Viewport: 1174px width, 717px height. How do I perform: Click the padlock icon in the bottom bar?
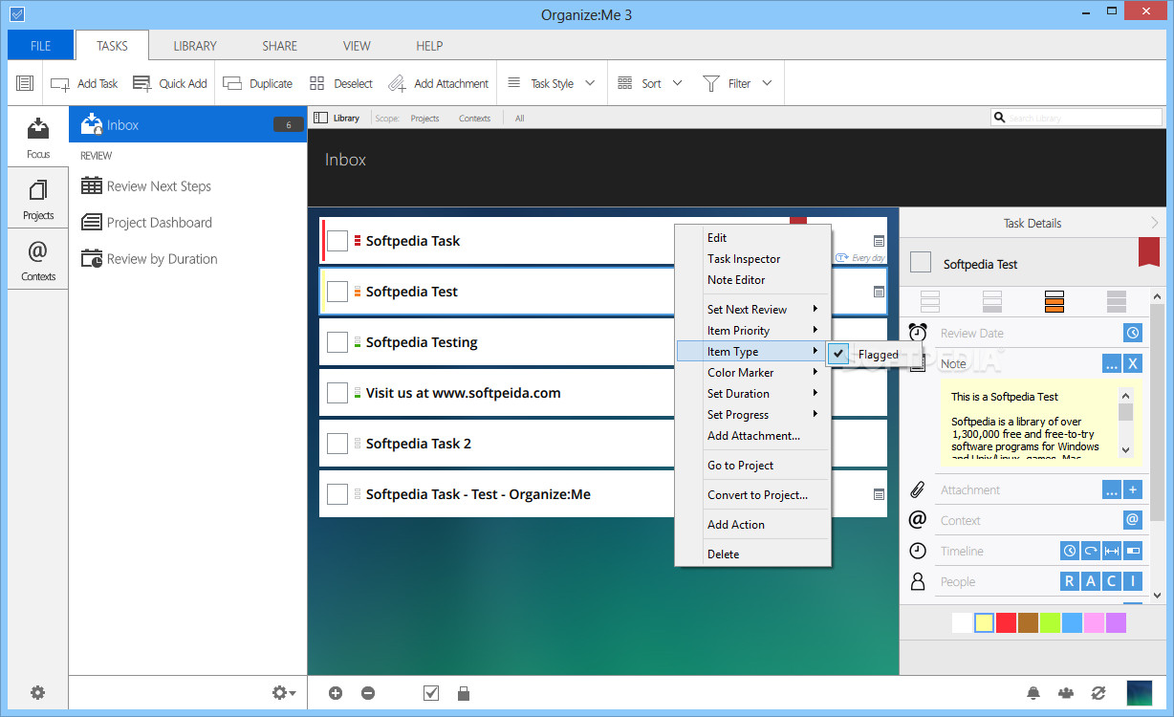tap(464, 693)
